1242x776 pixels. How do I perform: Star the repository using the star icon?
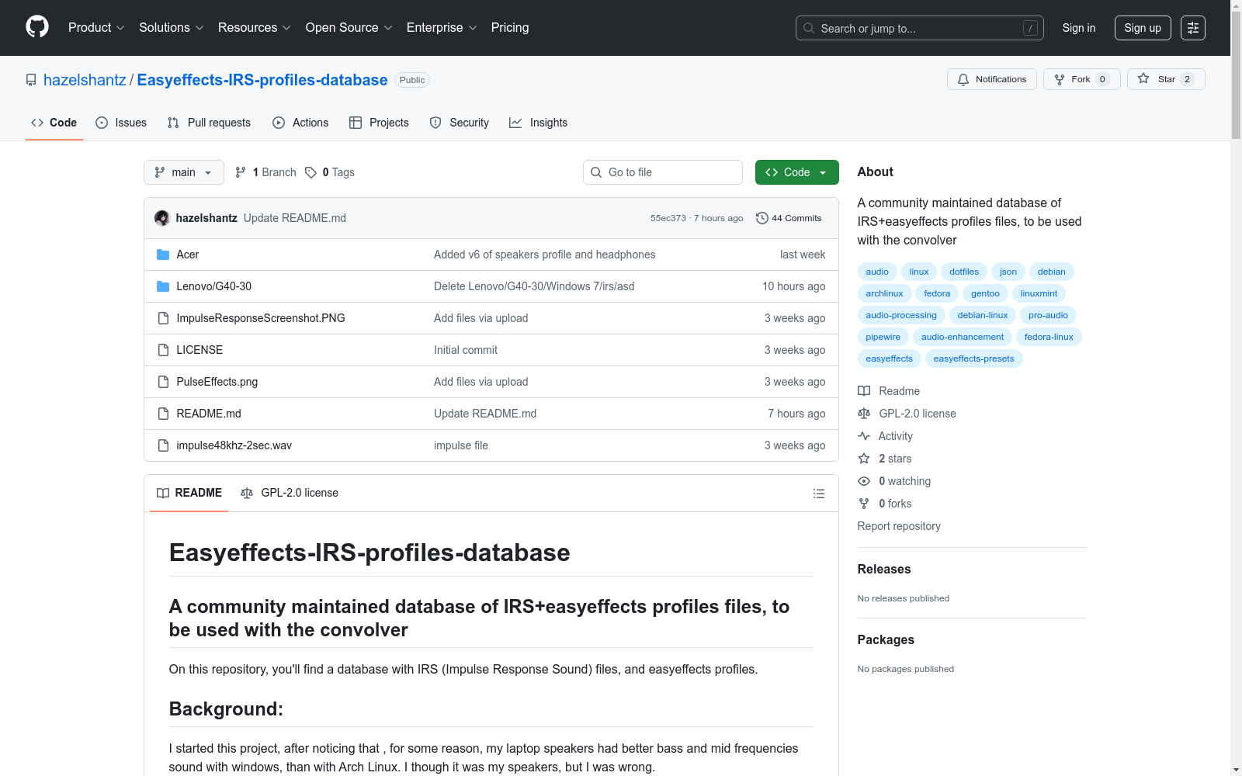(1143, 79)
